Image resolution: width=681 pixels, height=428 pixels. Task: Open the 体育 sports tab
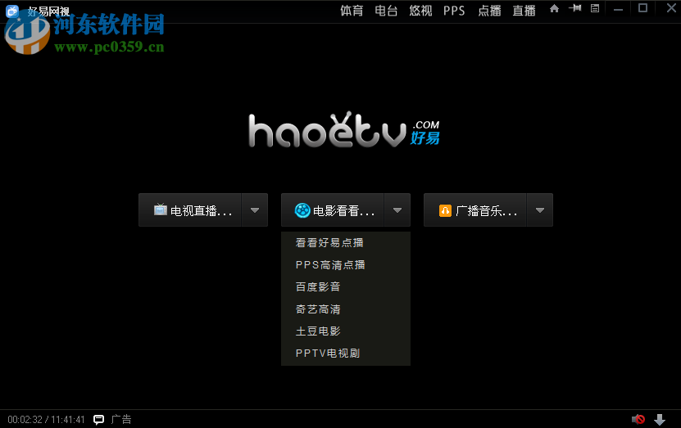click(352, 11)
